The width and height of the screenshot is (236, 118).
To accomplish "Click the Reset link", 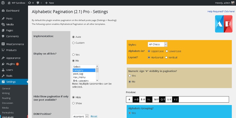I will click(x=94, y=116).
